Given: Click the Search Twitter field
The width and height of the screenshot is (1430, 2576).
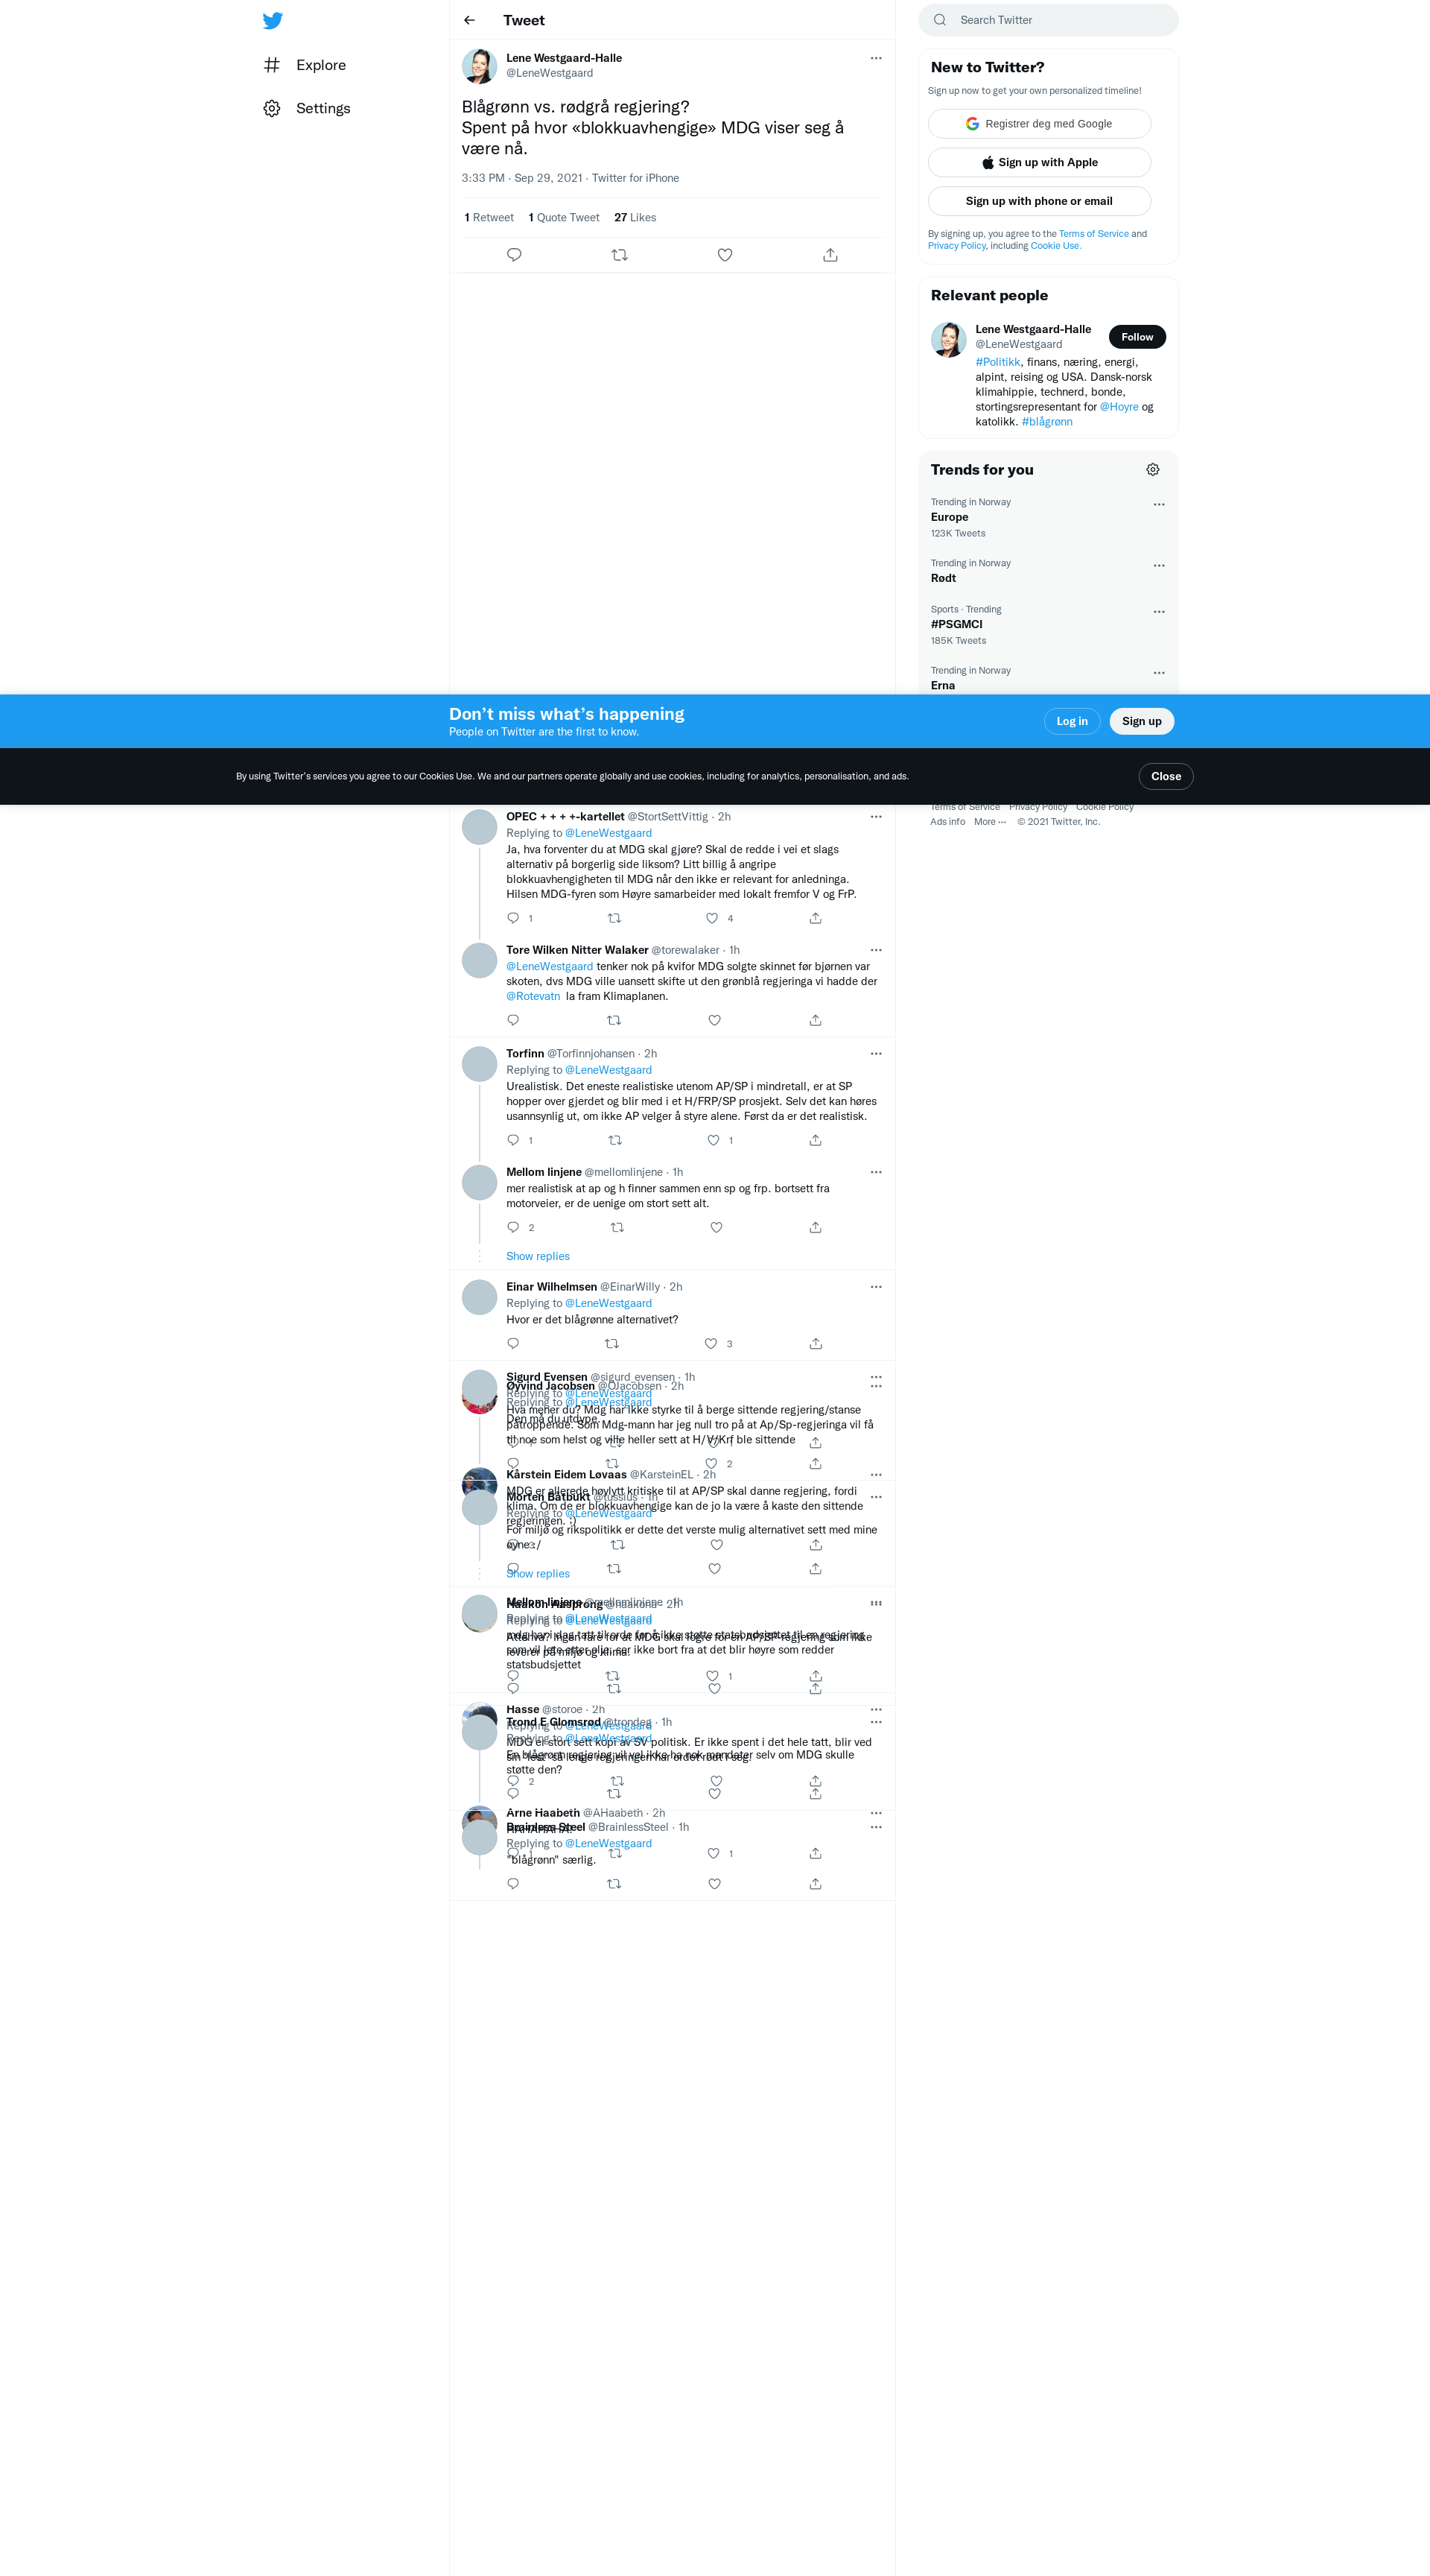Looking at the screenshot, I should coord(1048,20).
